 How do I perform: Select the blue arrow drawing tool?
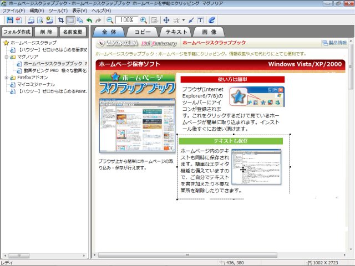click(191, 20)
